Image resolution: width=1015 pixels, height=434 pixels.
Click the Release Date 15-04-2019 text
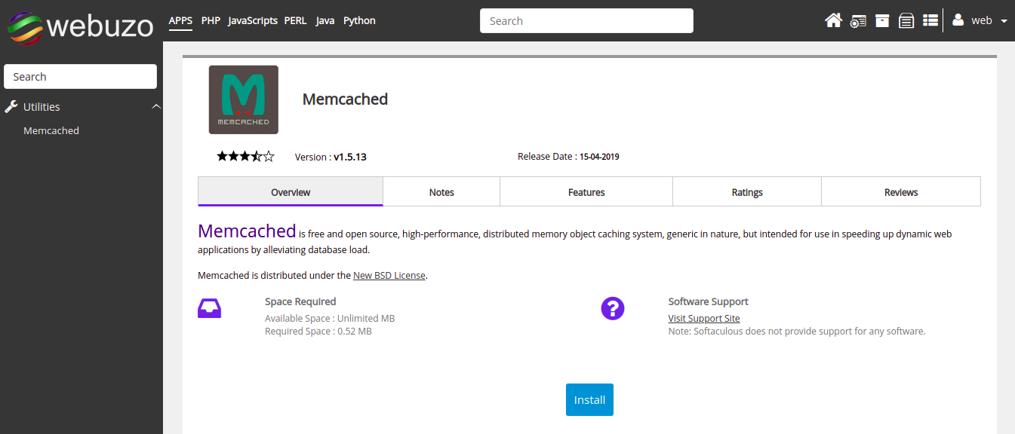[568, 157]
